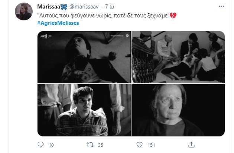Open the #AgriesMelisses hashtag
234x153 pixels.
point(58,23)
